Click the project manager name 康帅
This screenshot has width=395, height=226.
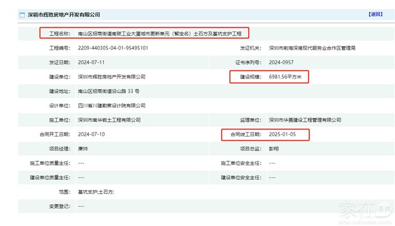(83, 149)
